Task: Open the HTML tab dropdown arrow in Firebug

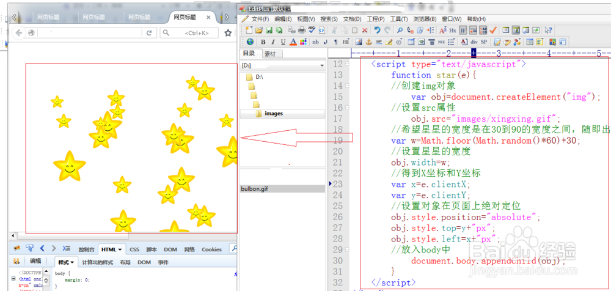Action: pyautogui.click(x=120, y=249)
